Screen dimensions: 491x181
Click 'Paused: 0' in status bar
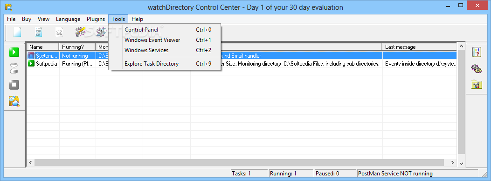point(335,174)
